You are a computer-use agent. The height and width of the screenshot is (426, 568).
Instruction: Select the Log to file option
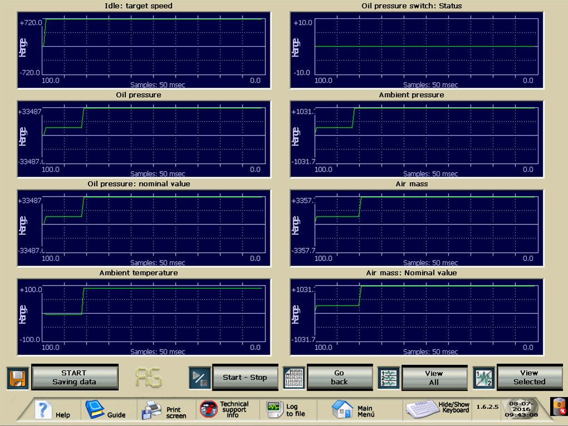point(284,410)
